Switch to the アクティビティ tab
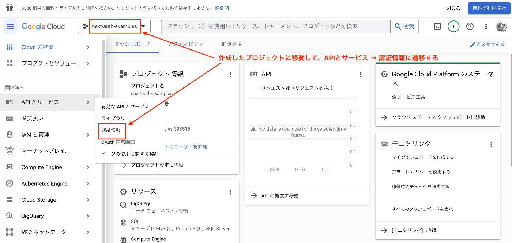This screenshot has height=243, width=512. 185,44
